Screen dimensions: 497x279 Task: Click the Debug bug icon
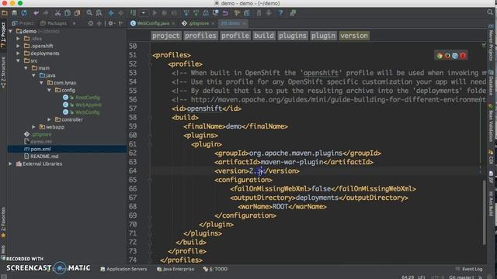(164, 13)
